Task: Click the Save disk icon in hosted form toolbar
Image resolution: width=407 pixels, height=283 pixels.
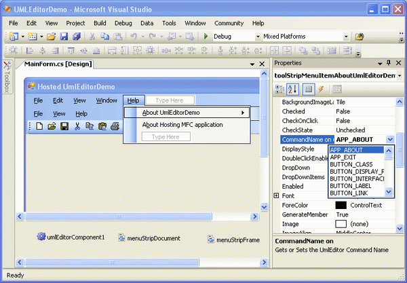Action: tap(64, 126)
